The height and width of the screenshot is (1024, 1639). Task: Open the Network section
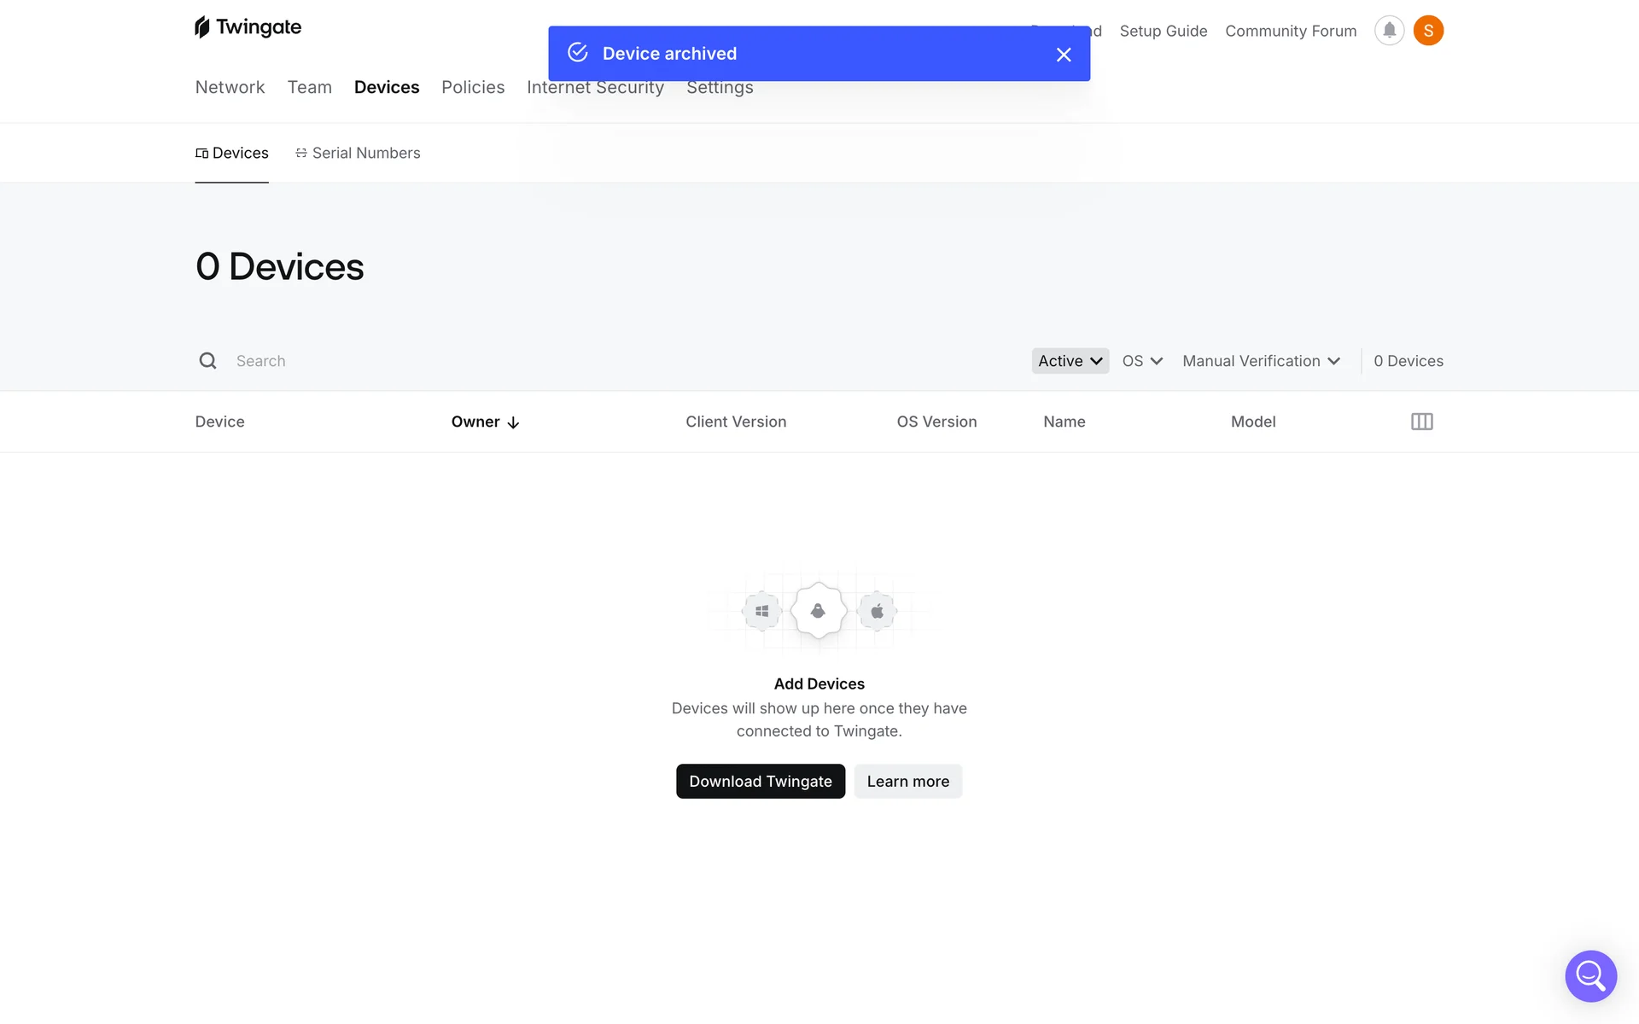pos(230,87)
